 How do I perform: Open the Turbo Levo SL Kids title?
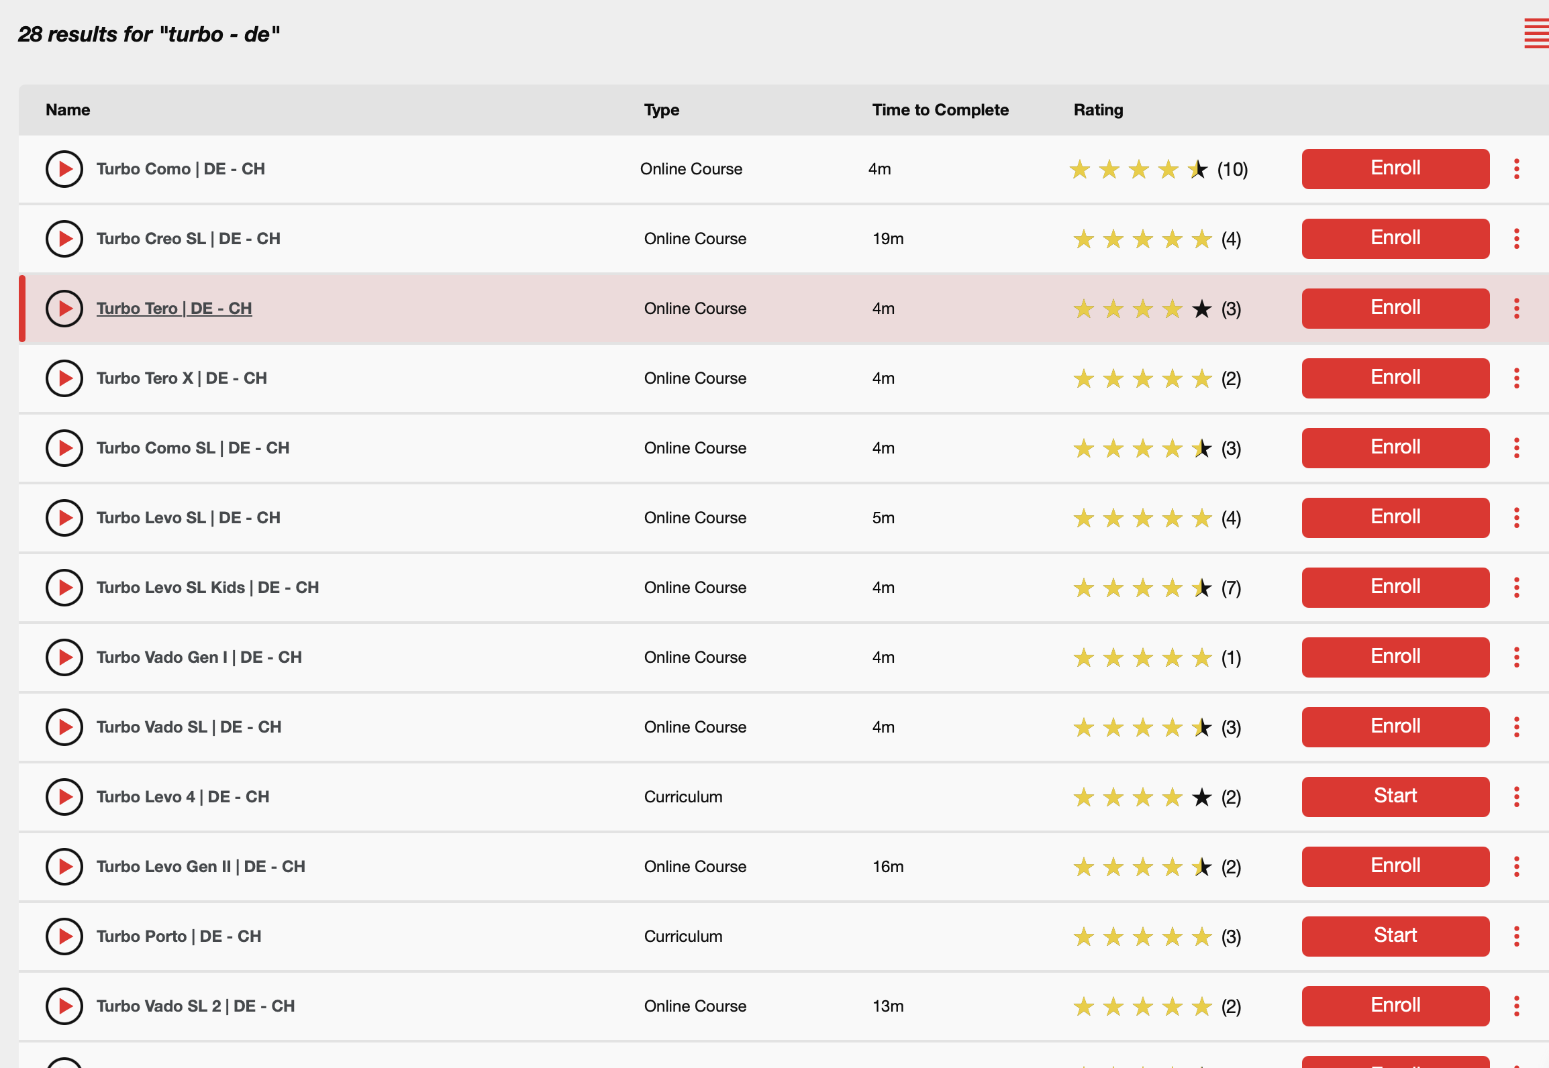207,588
